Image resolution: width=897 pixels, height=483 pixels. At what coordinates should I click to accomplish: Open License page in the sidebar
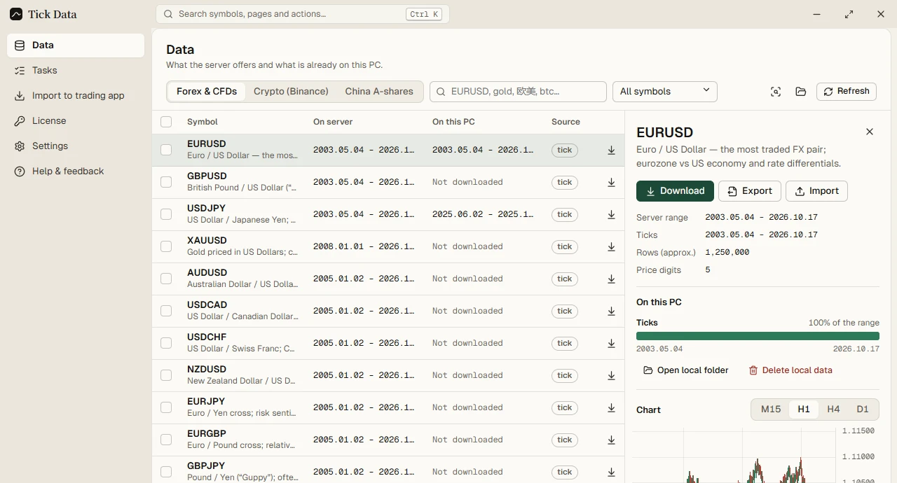pos(76,121)
